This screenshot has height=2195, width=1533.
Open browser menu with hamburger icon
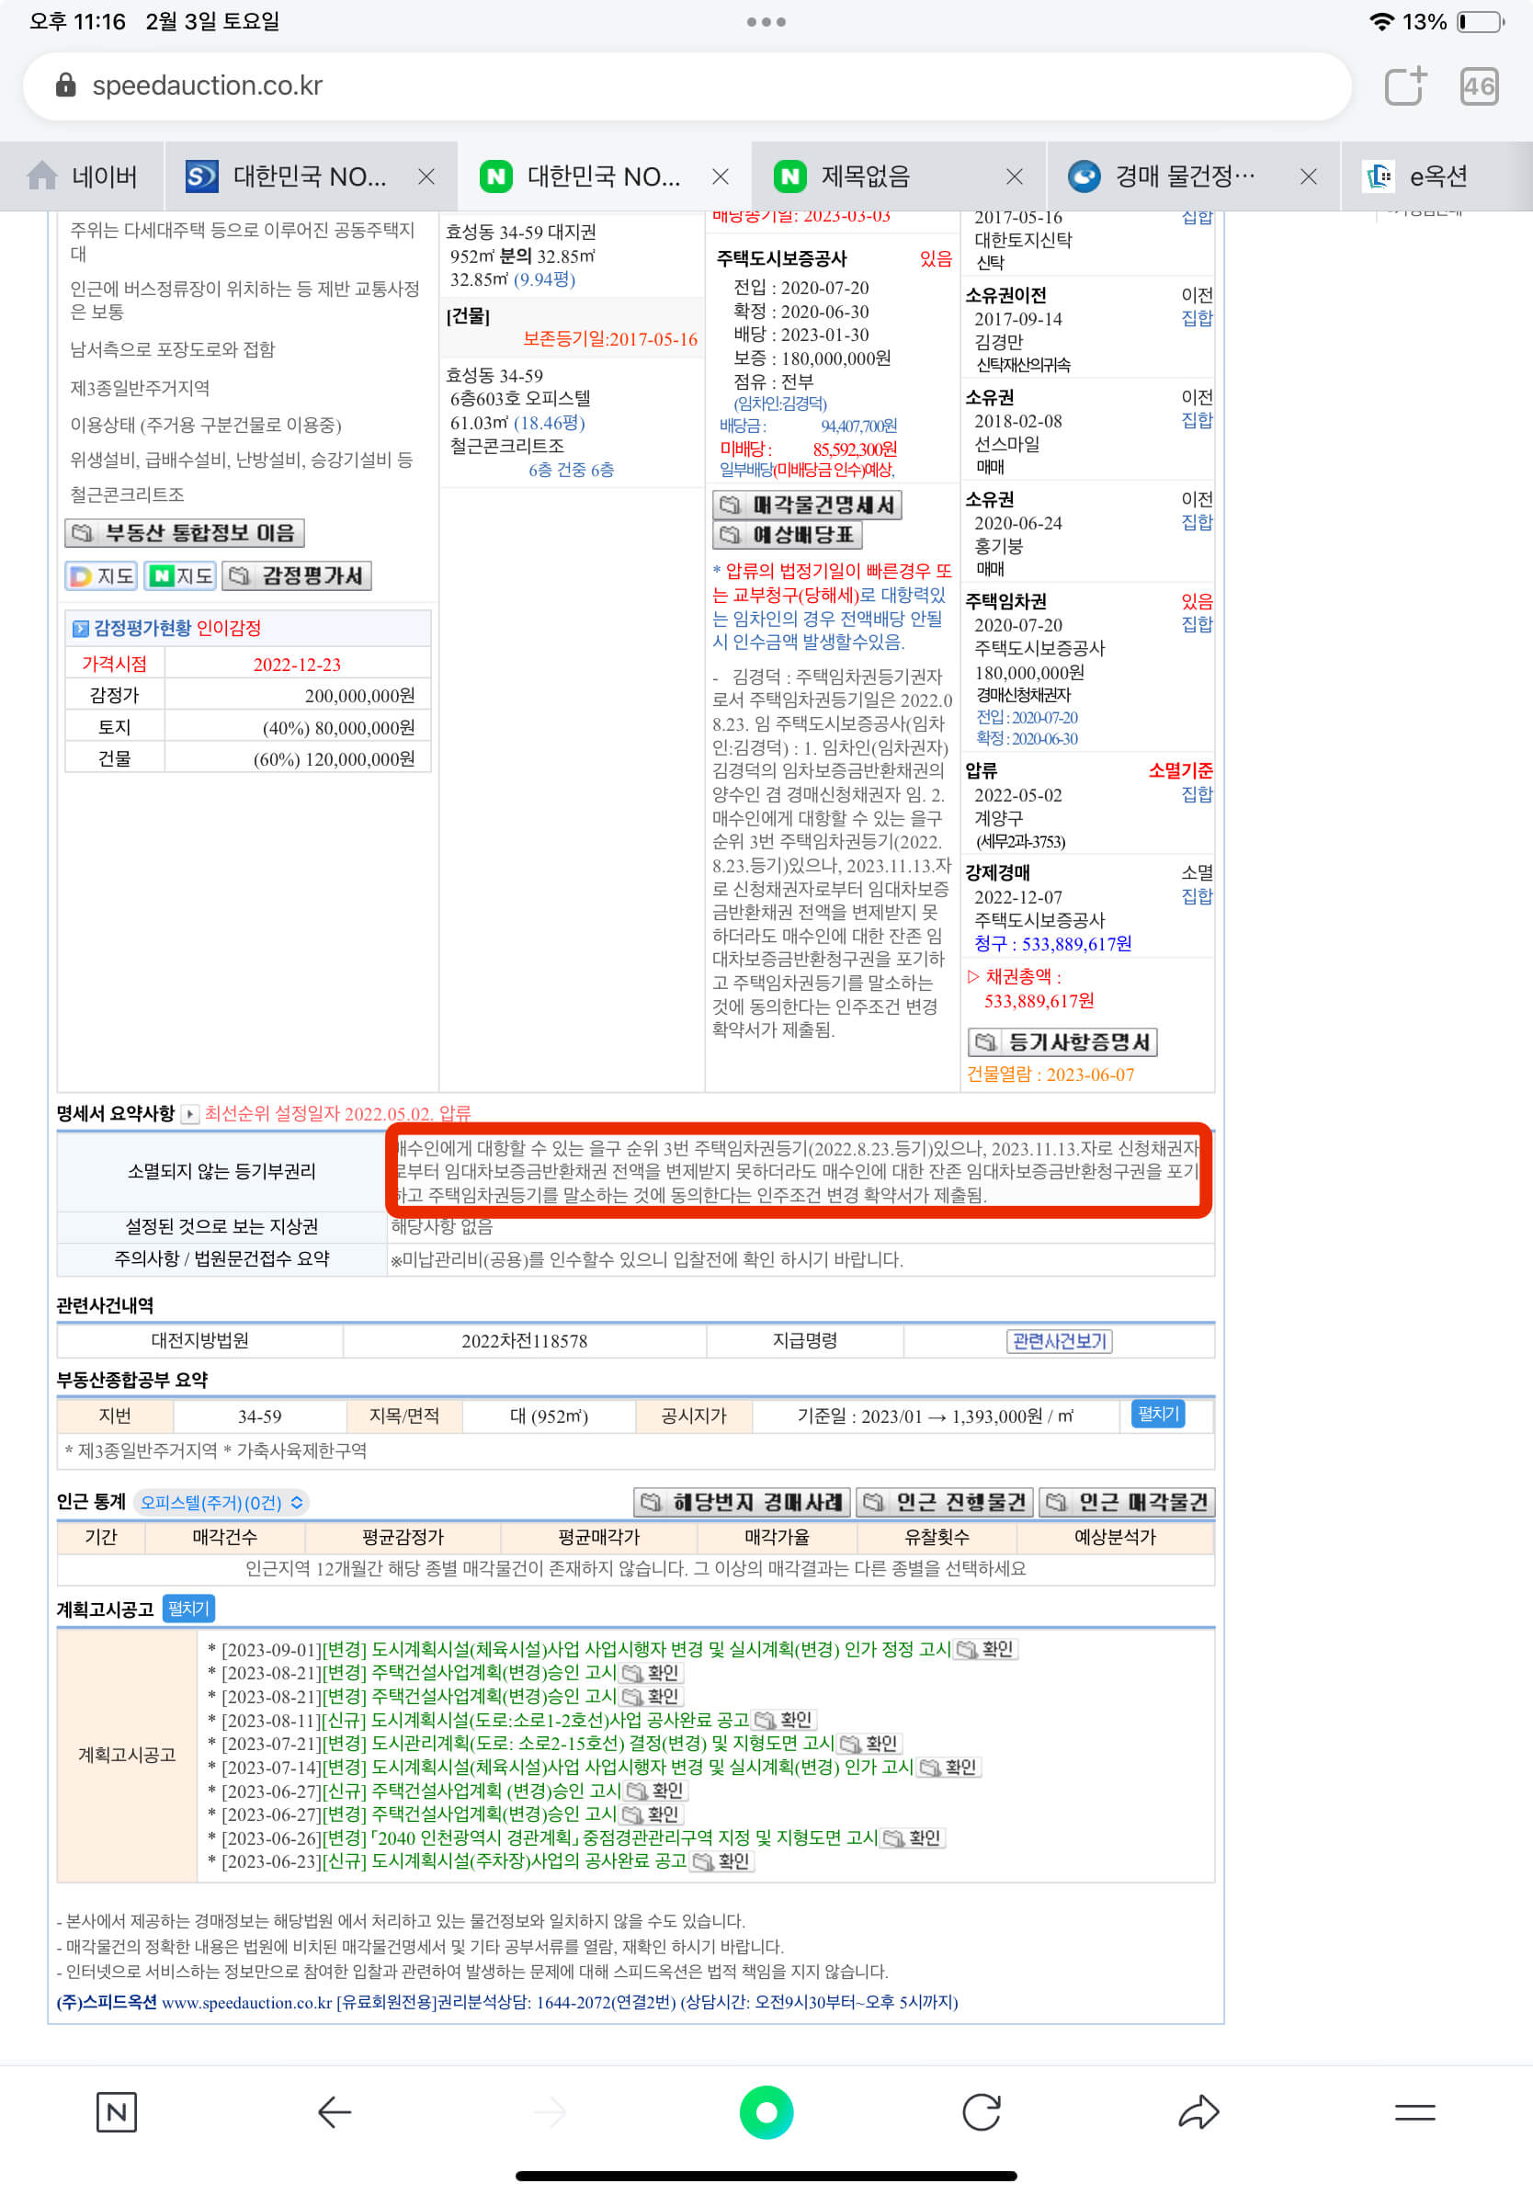tap(1414, 2113)
